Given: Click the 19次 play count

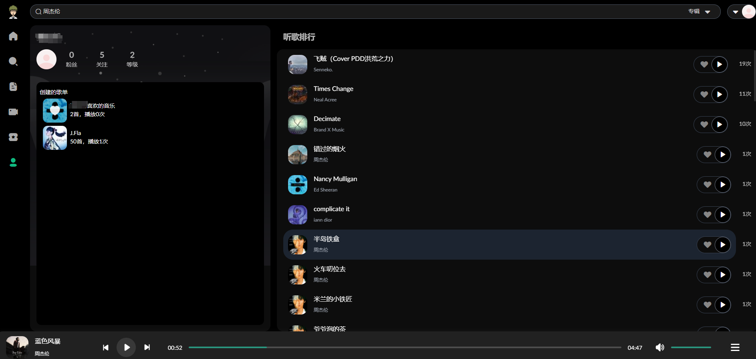Looking at the screenshot, I should coord(745,64).
